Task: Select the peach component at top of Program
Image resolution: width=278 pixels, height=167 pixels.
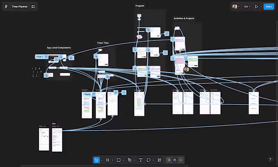Action: (x=139, y=16)
